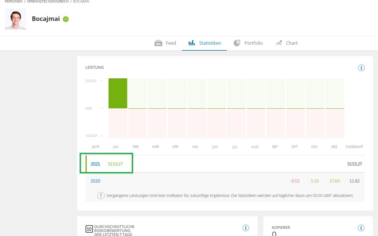Click the green verified badge next to Bocajmai

point(66,19)
